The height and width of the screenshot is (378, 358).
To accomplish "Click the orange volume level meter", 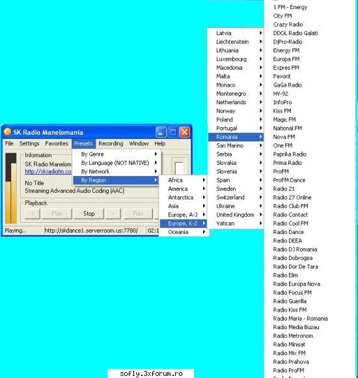I will (11, 188).
